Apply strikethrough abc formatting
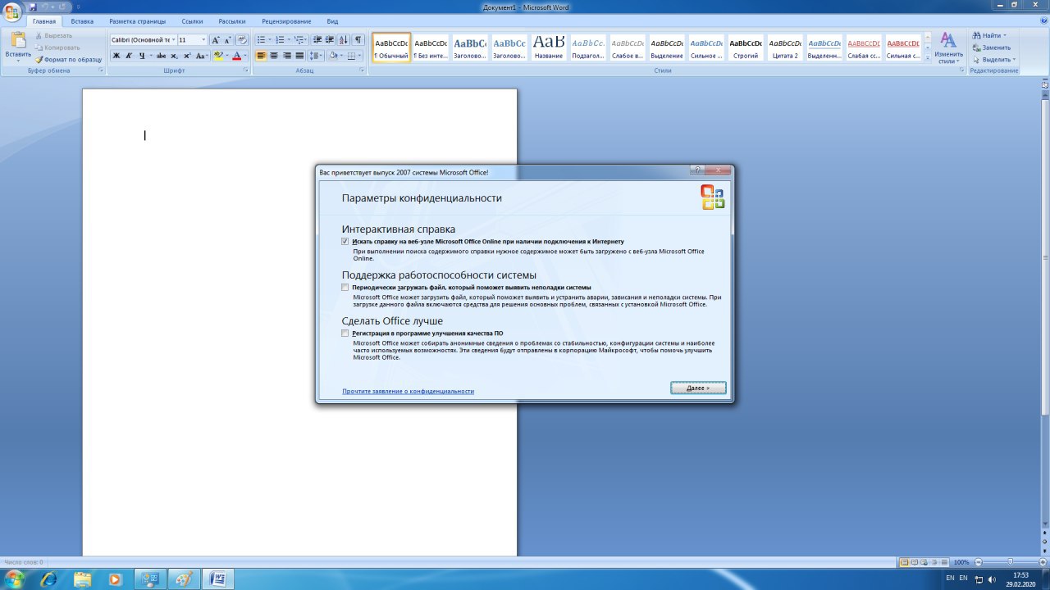Screen dimensions: 1050x590 [x=161, y=56]
